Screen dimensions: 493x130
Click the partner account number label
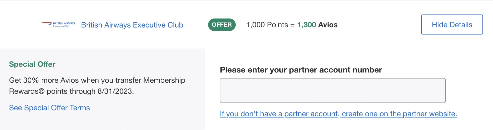[301, 70]
